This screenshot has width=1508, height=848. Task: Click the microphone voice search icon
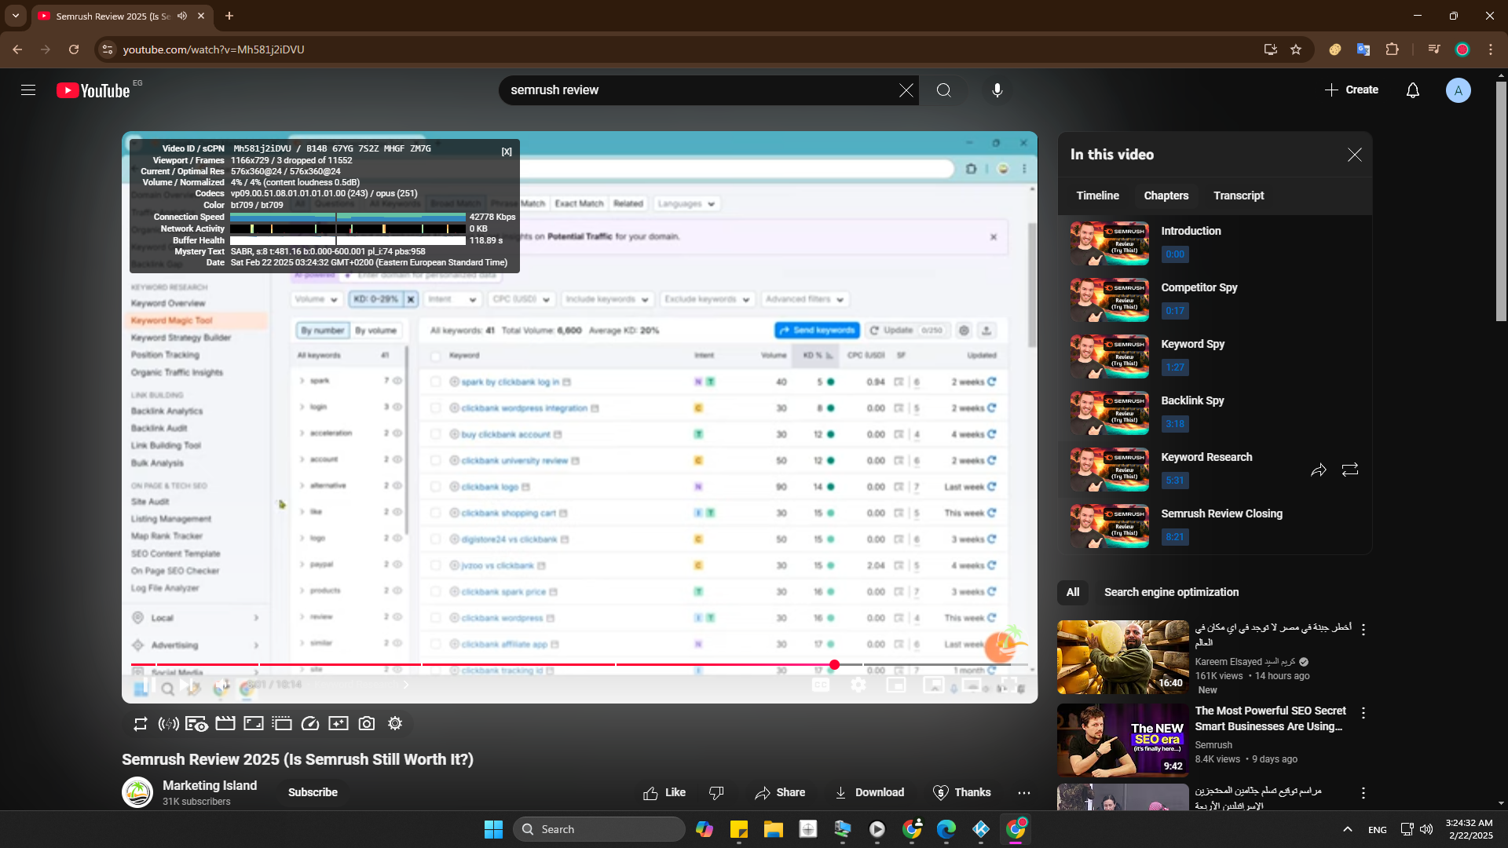[997, 90]
